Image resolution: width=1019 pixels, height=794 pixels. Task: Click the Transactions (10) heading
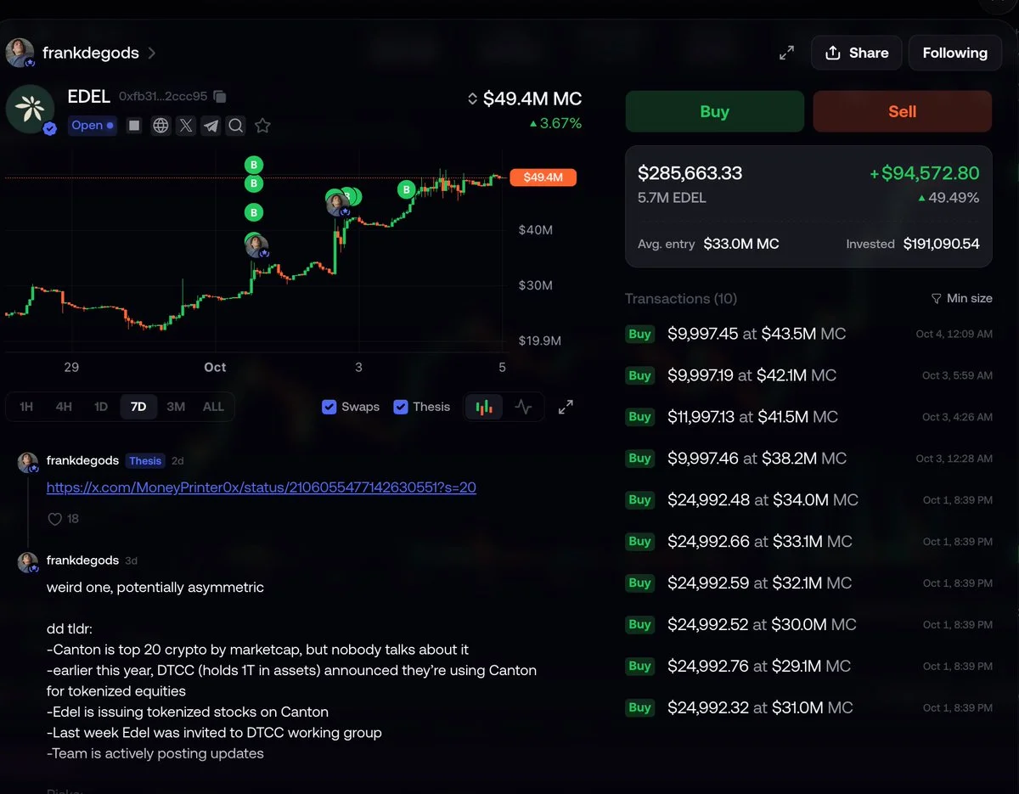point(681,298)
